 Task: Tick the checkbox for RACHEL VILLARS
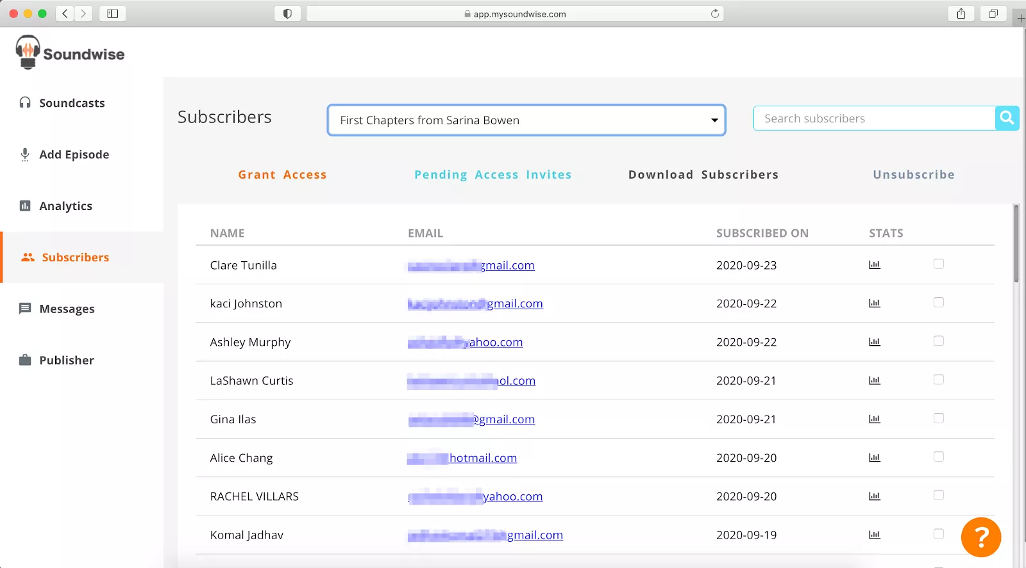pos(938,495)
